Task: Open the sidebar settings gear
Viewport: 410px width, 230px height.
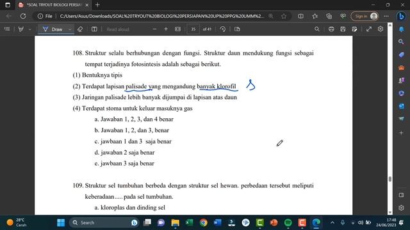Action: [401, 208]
